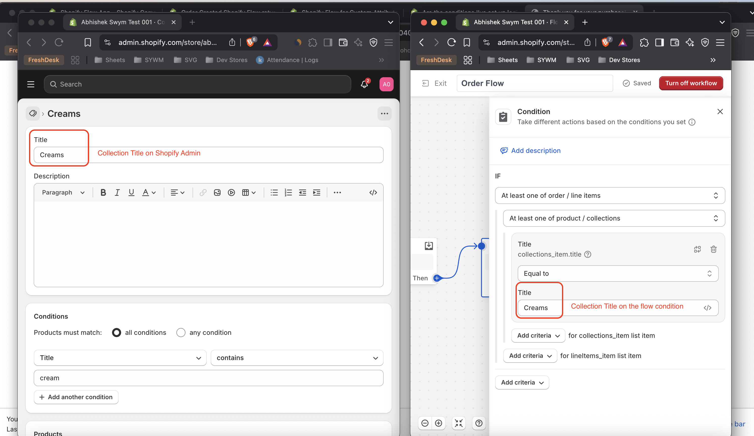Viewport: 754px width, 436px height.
Task: Close the Condition panel
Action: point(720,112)
